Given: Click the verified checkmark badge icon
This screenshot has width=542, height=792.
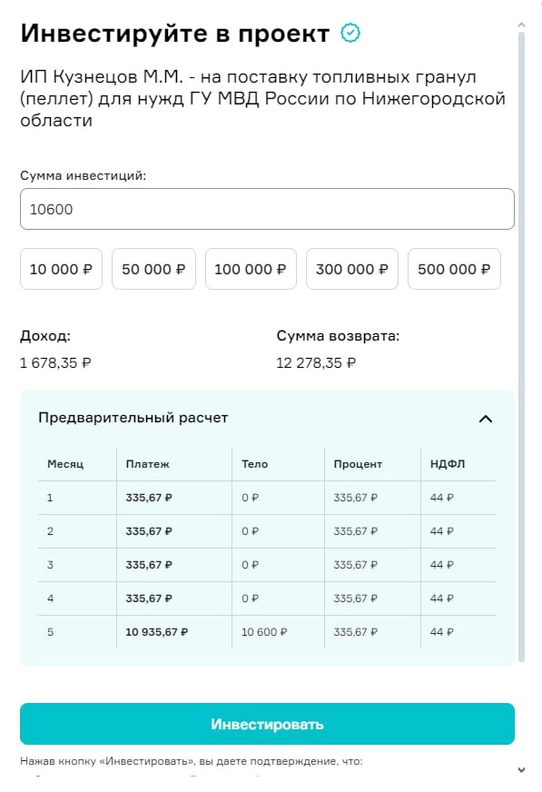Looking at the screenshot, I should coord(350,34).
